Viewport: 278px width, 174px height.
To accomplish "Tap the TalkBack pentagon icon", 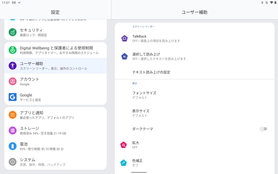I will (124, 38).
